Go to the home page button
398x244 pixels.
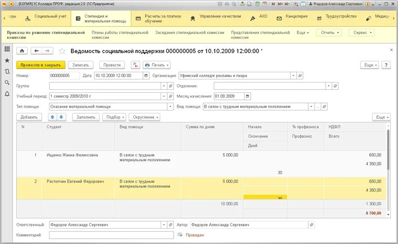click(22, 51)
